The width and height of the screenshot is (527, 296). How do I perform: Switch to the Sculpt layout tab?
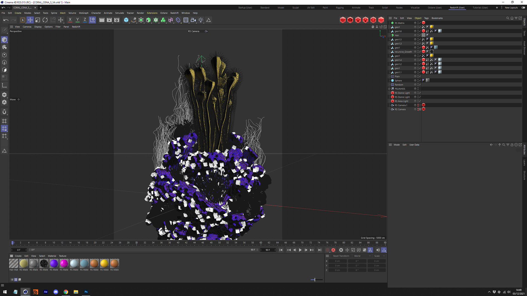pos(295,8)
